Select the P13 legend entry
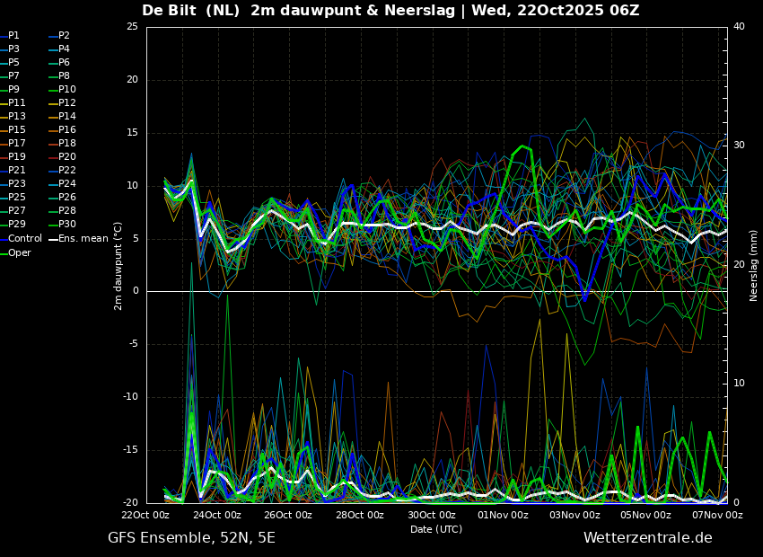 point(17,117)
